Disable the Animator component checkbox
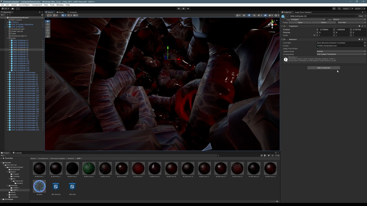367x206 pixels. pyautogui.click(x=287, y=39)
